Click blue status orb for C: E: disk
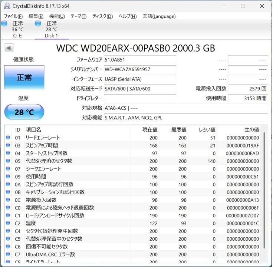This screenshot has width=273, height=267. pos(4,23)
